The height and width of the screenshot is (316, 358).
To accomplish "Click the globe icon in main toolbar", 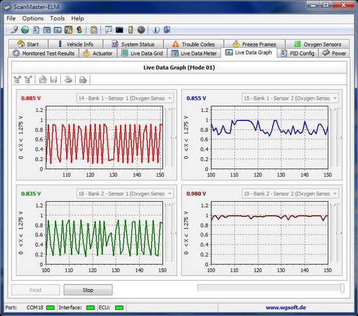I will click(25, 30).
